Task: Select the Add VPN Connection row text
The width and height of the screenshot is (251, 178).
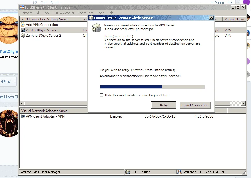Action: [x=42, y=24]
